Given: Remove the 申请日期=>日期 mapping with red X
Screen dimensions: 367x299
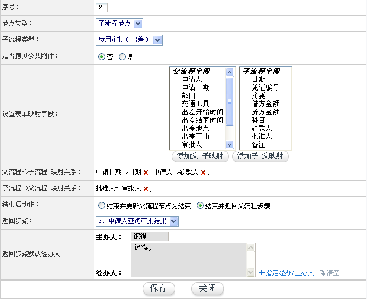Looking at the screenshot, I should point(146,173).
